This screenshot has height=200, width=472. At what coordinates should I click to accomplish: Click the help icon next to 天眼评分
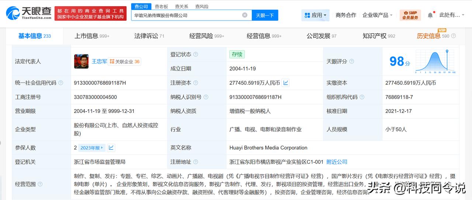click(352, 61)
